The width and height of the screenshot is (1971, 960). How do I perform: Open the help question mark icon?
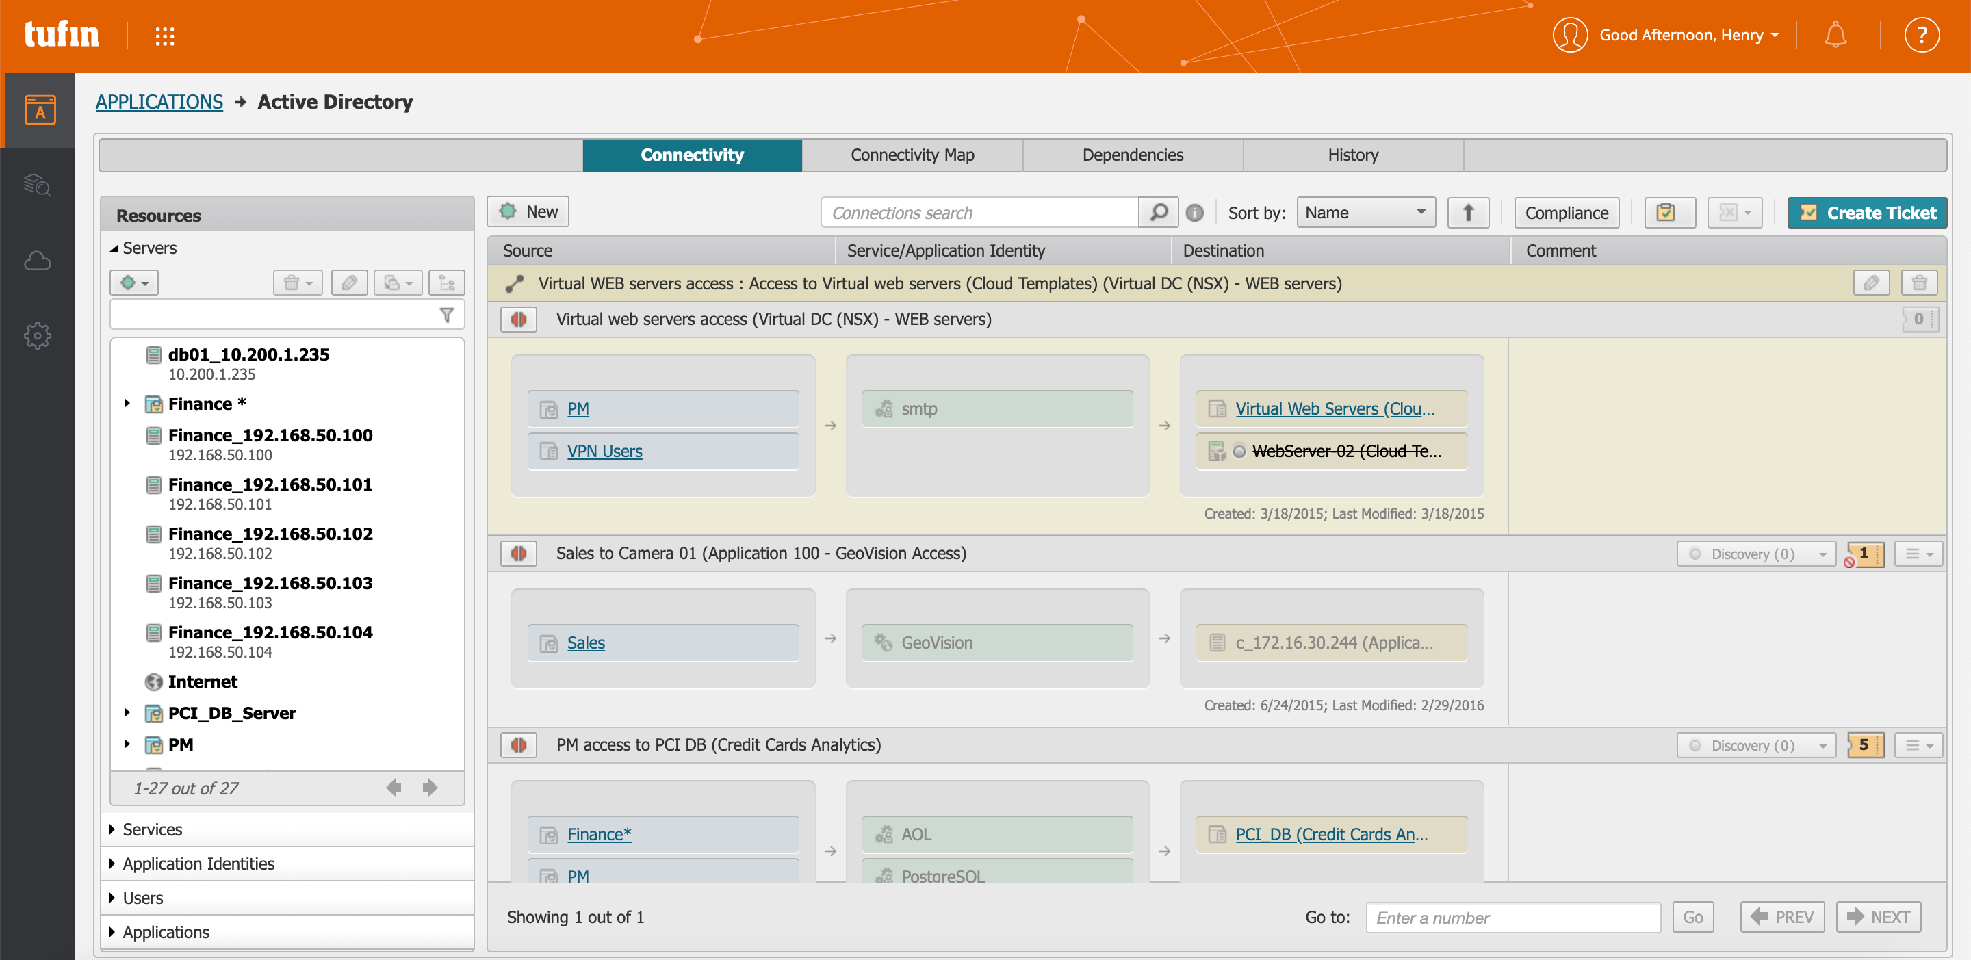tap(1920, 35)
